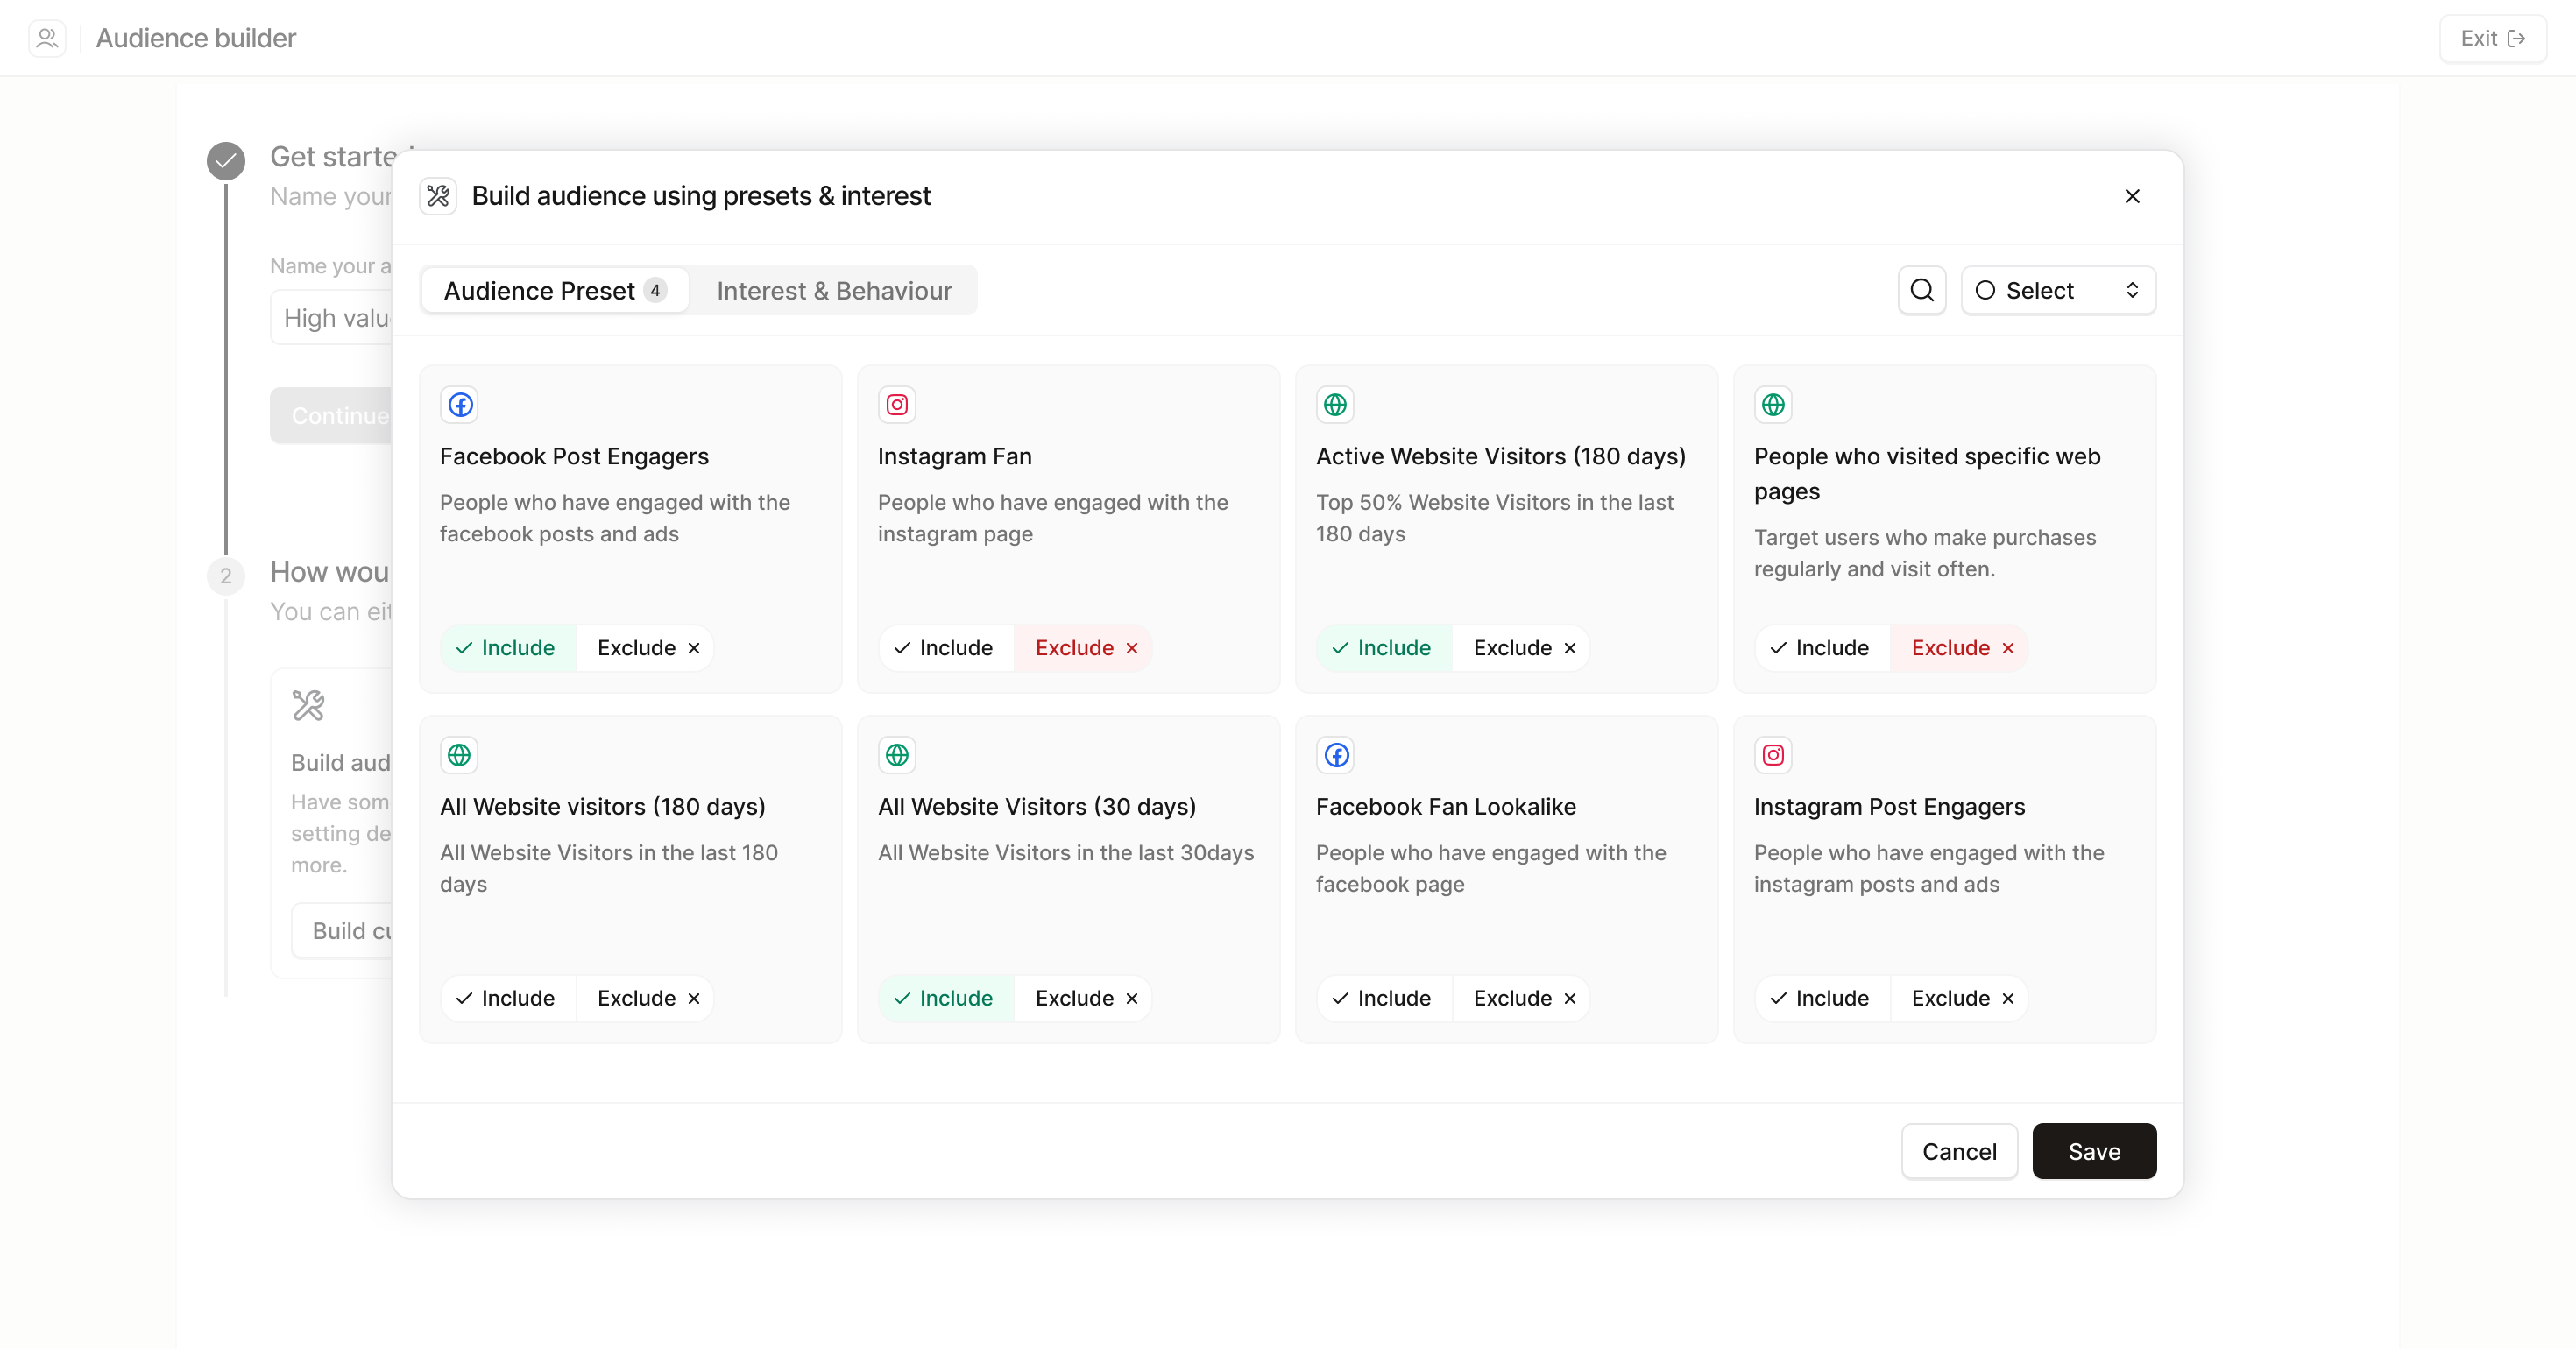Image resolution: width=2576 pixels, height=1349 pixels.
Task: Click the Instagram Fan title
Action: pos(955,456)
